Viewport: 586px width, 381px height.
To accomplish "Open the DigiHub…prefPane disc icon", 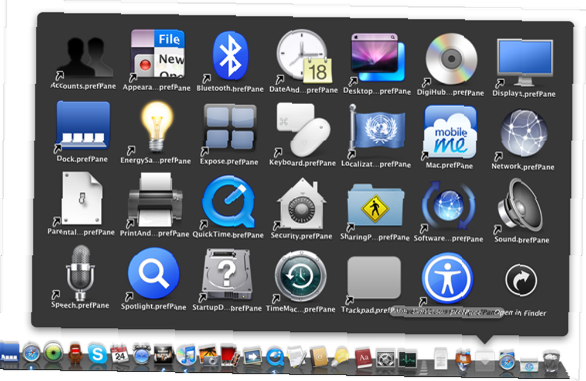I will pyautogui.click(x=451, y=59).
